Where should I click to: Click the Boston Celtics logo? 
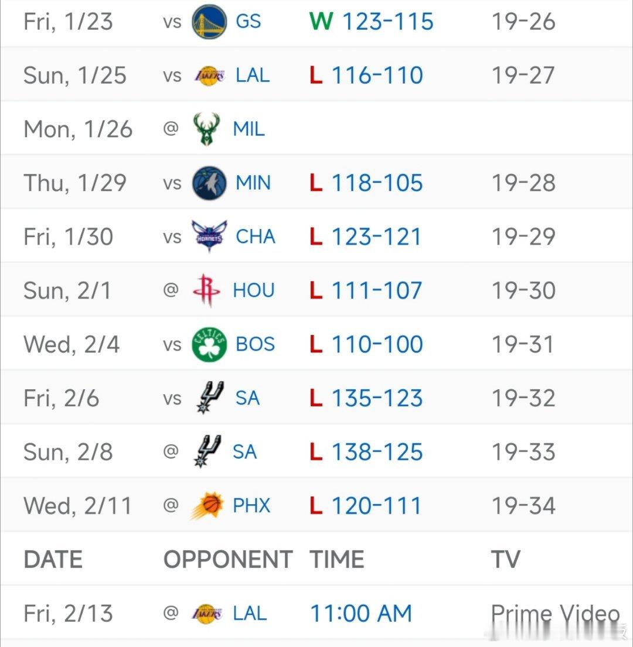[209, 344]
